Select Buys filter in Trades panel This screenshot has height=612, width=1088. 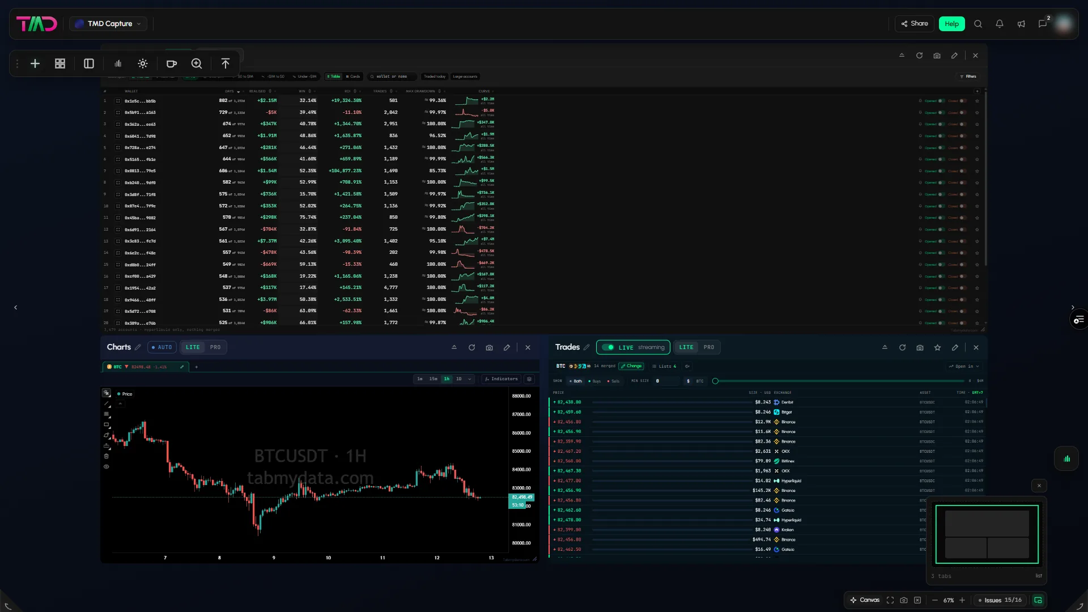pos(595,381)
